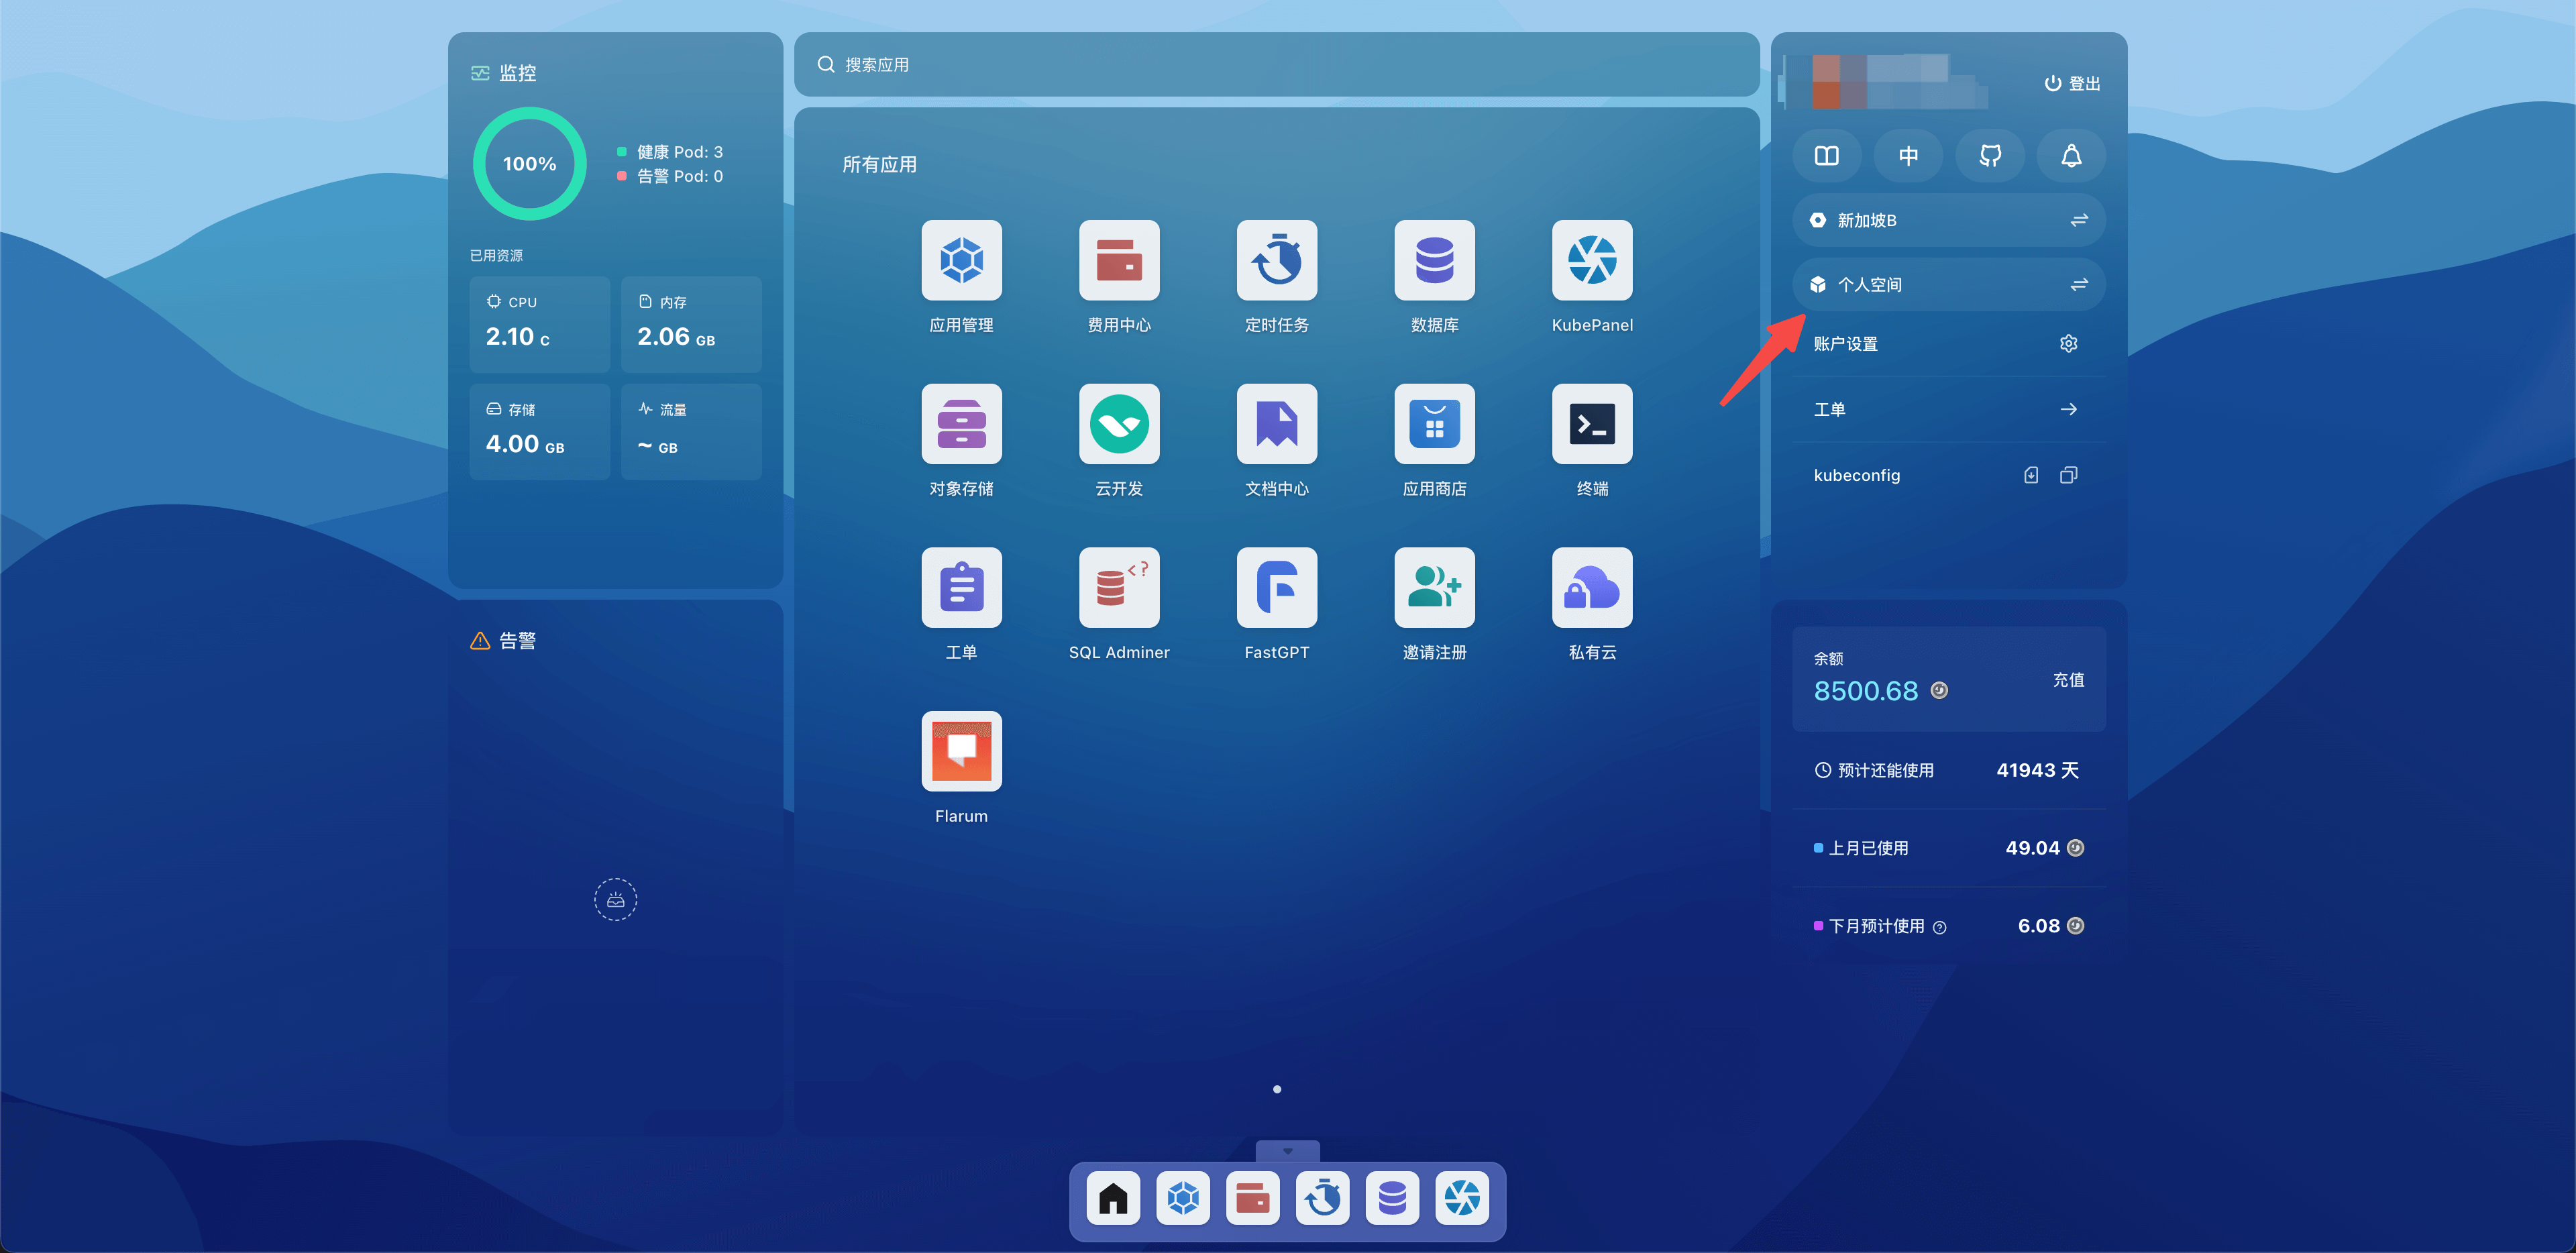Click the 搜索应用 search field
Screen dimensions: 2576x1253
coord(1277,65)
